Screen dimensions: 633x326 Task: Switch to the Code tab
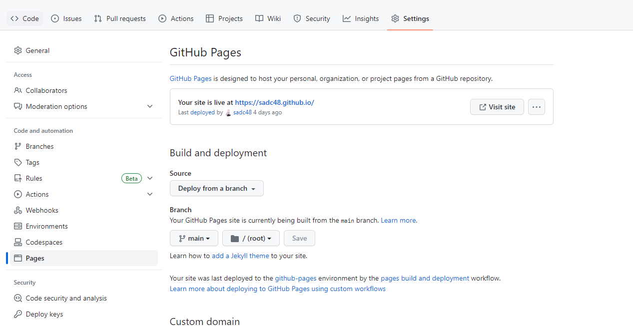click(x=25, y=18)
